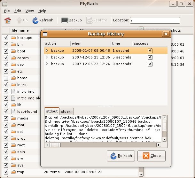
Task: Select the tmp folder icon
Action: tap(13, 172)
